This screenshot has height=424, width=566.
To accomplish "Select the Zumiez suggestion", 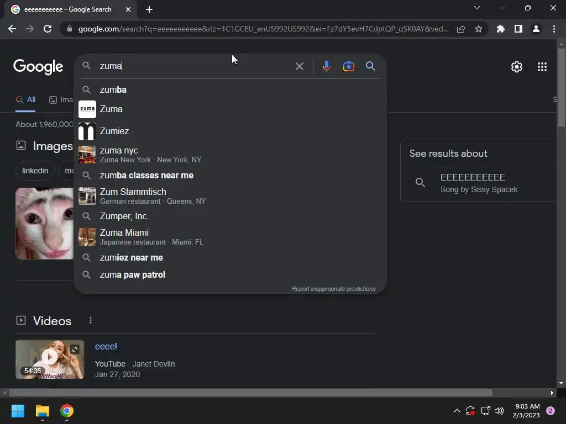I will pyautogui.click(x=230, y=131).
